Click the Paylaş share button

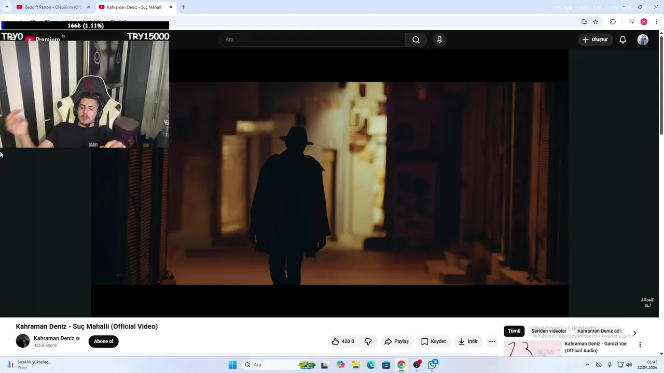click(x=396, y=341)
